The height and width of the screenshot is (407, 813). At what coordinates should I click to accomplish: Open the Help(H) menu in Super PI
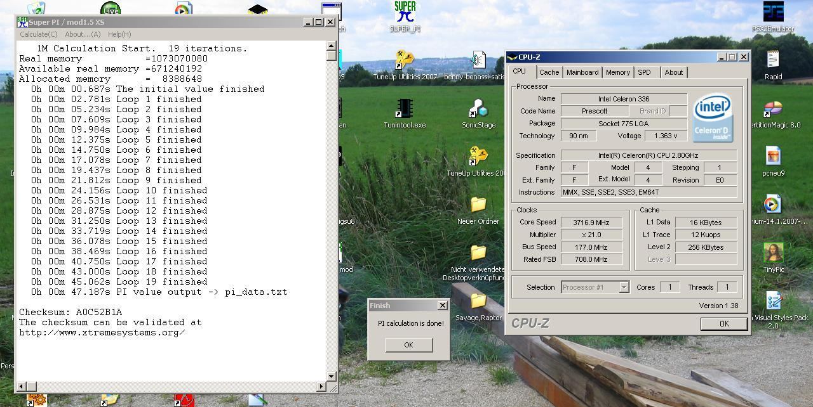point(119,34)
